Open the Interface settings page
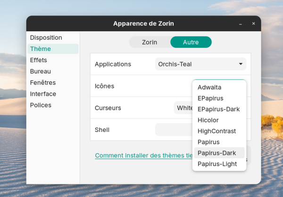 pos(43,94)
